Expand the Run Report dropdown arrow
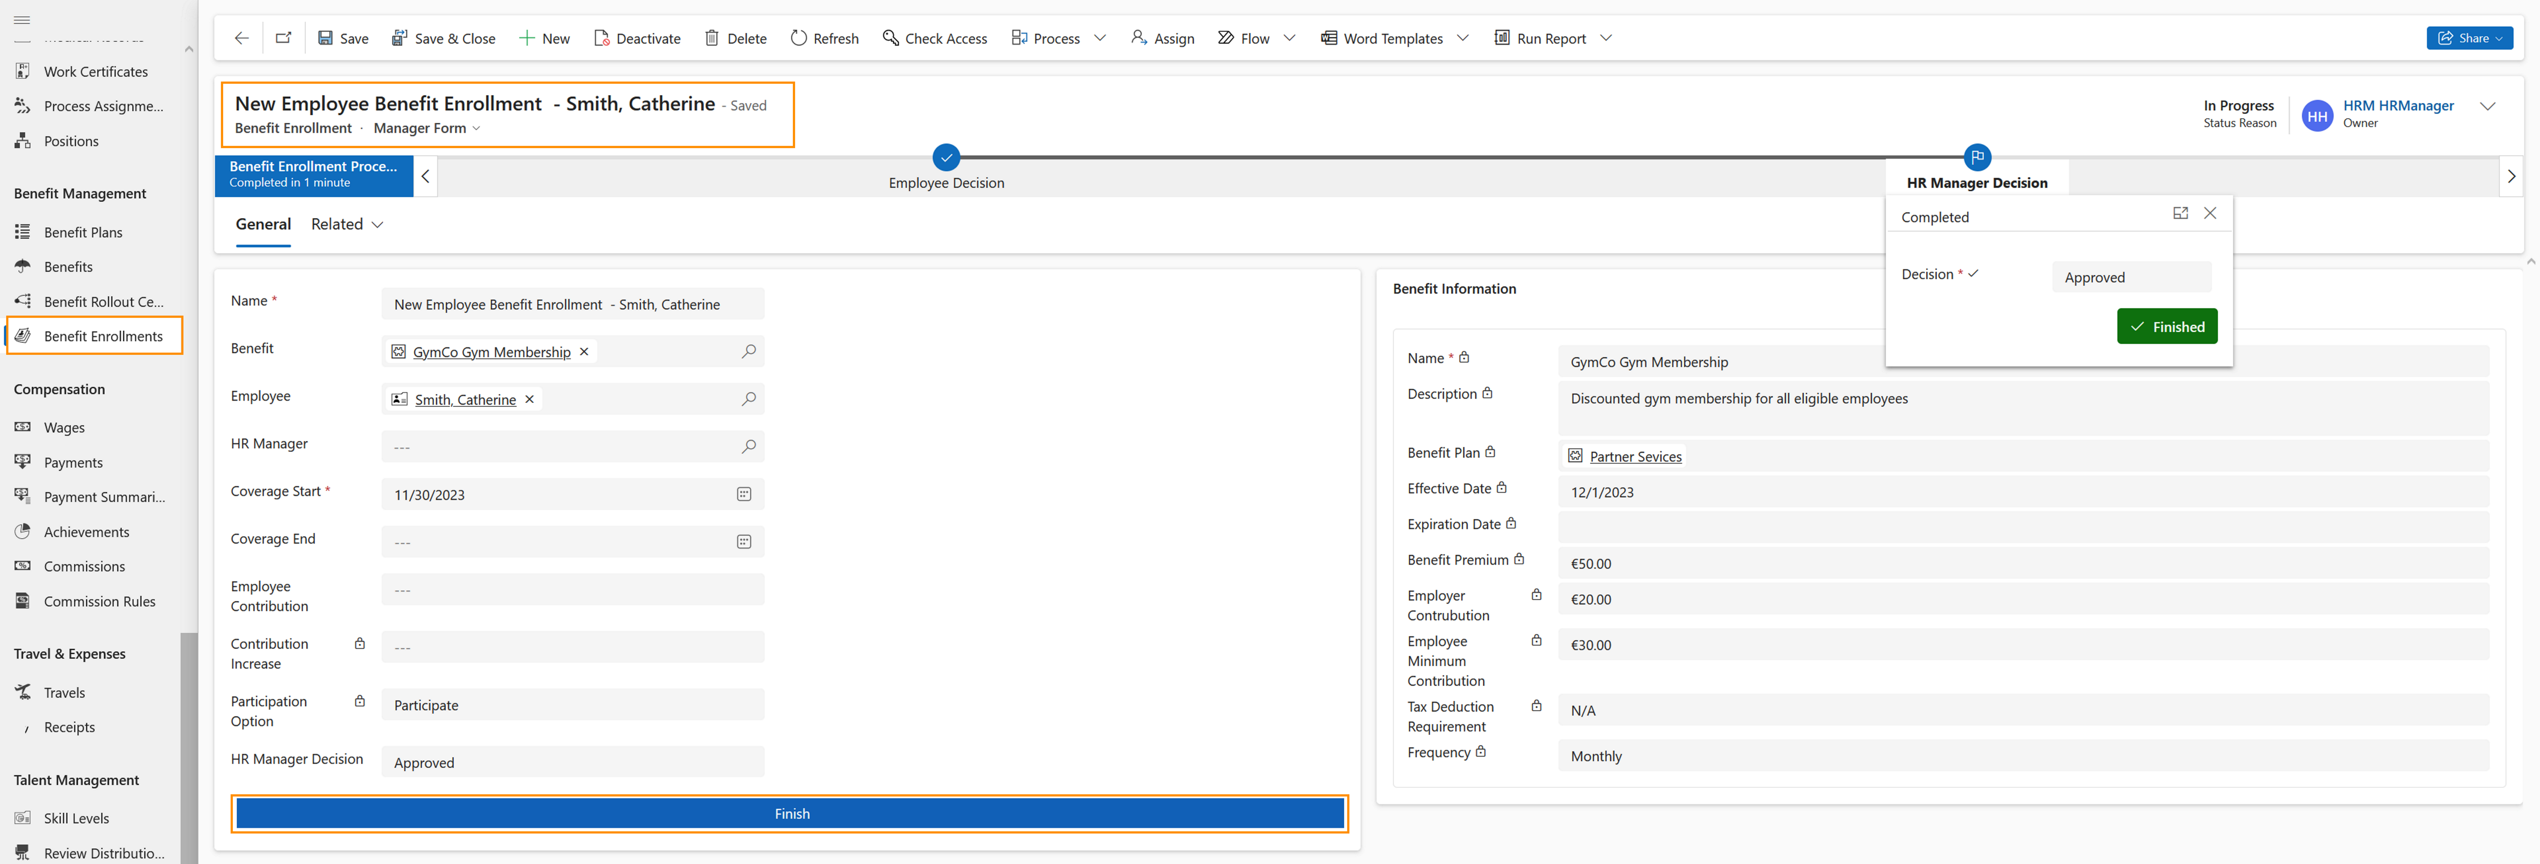The width and height of the screenshot is (2540, 864). [1606, 38]
